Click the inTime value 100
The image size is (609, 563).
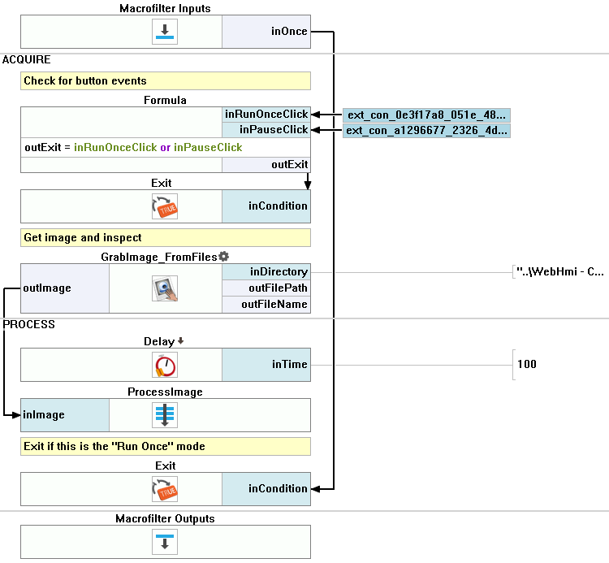(x=527, y=364)
